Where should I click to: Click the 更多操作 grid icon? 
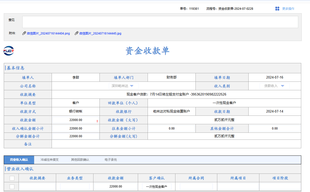[x=277, y=9]
